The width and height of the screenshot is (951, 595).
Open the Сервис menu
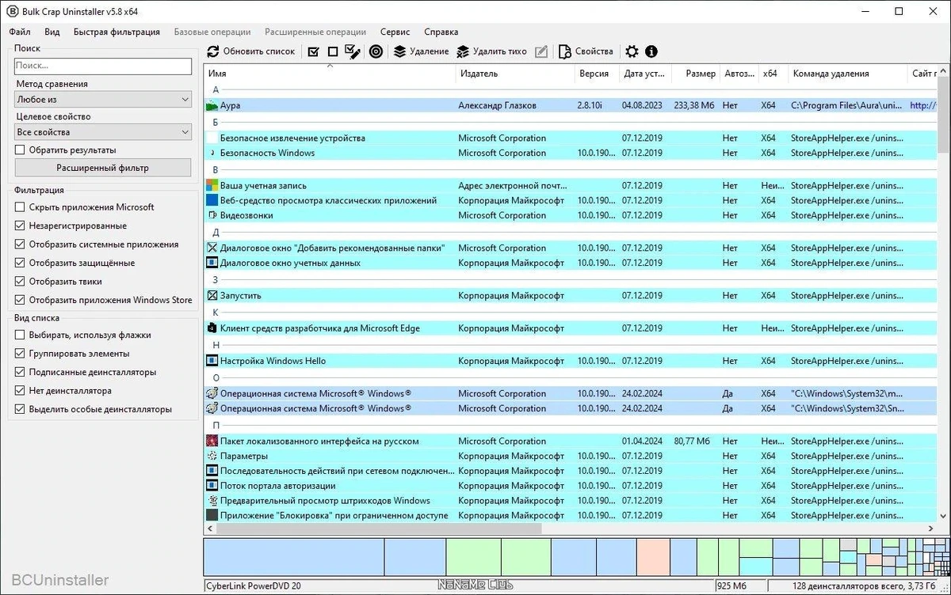(395, 32)
